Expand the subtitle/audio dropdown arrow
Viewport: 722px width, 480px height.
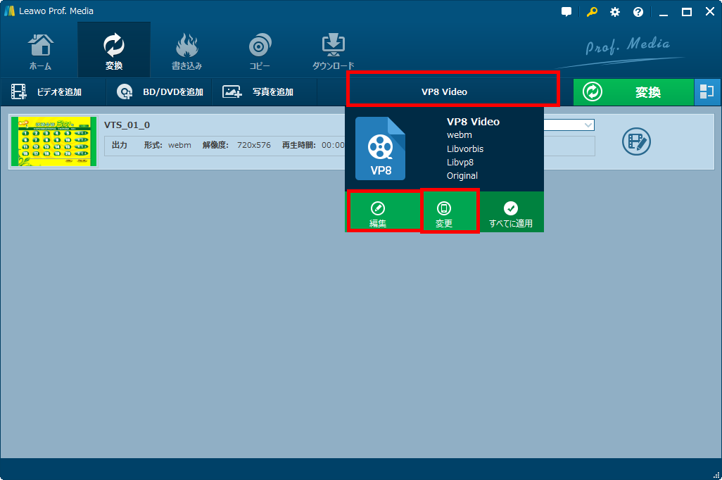tap(588, 125)
